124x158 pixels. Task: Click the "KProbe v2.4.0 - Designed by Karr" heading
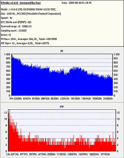click(21, 3)
